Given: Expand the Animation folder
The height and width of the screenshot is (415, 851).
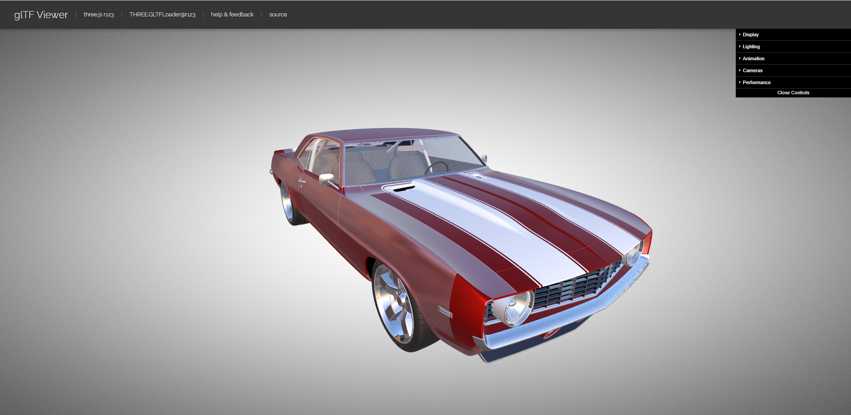Looking at the screenshot, I should click(753, 58).
